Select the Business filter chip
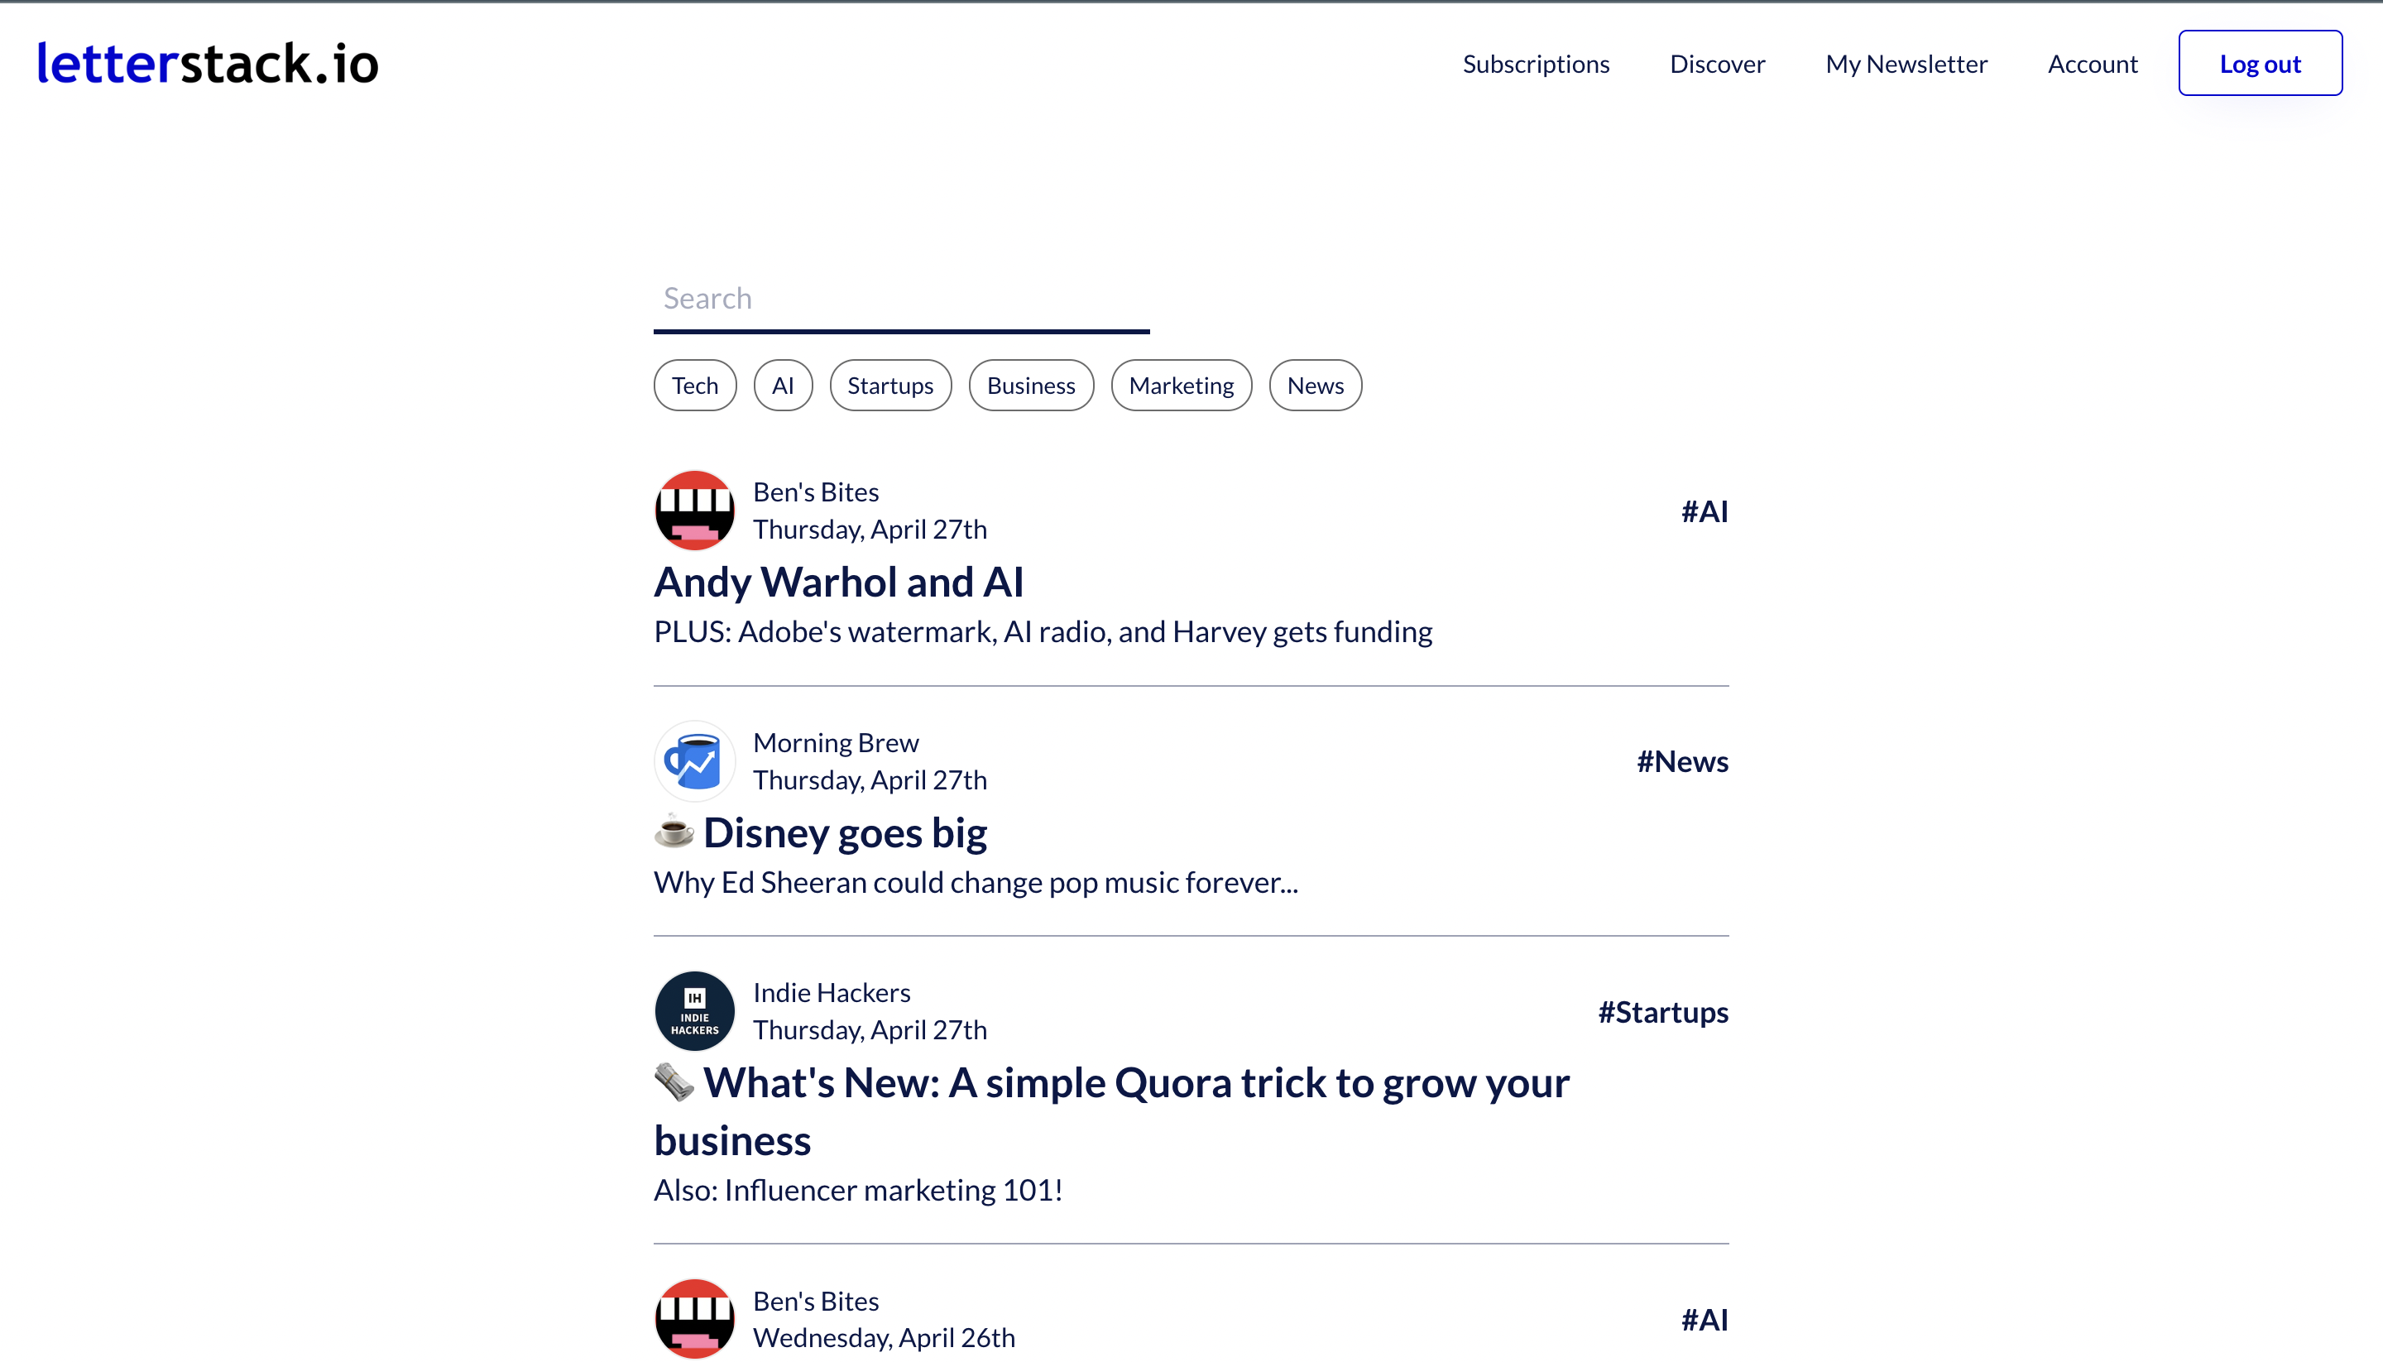 click(x=1031, y=386)
